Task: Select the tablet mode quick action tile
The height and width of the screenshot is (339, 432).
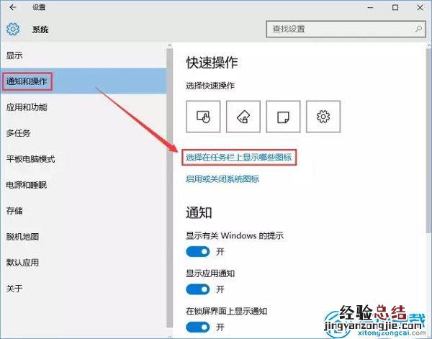Action: (203, 117)
